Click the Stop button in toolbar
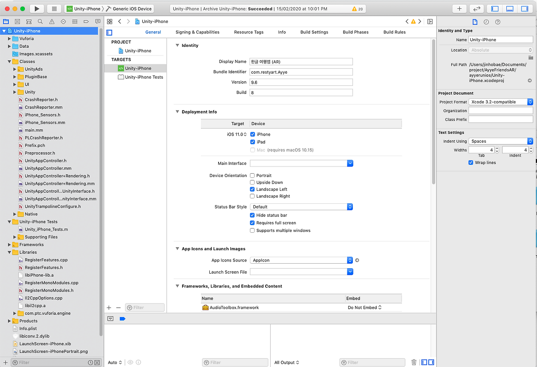This screenshot has height=367, width=537. point(54,8)
